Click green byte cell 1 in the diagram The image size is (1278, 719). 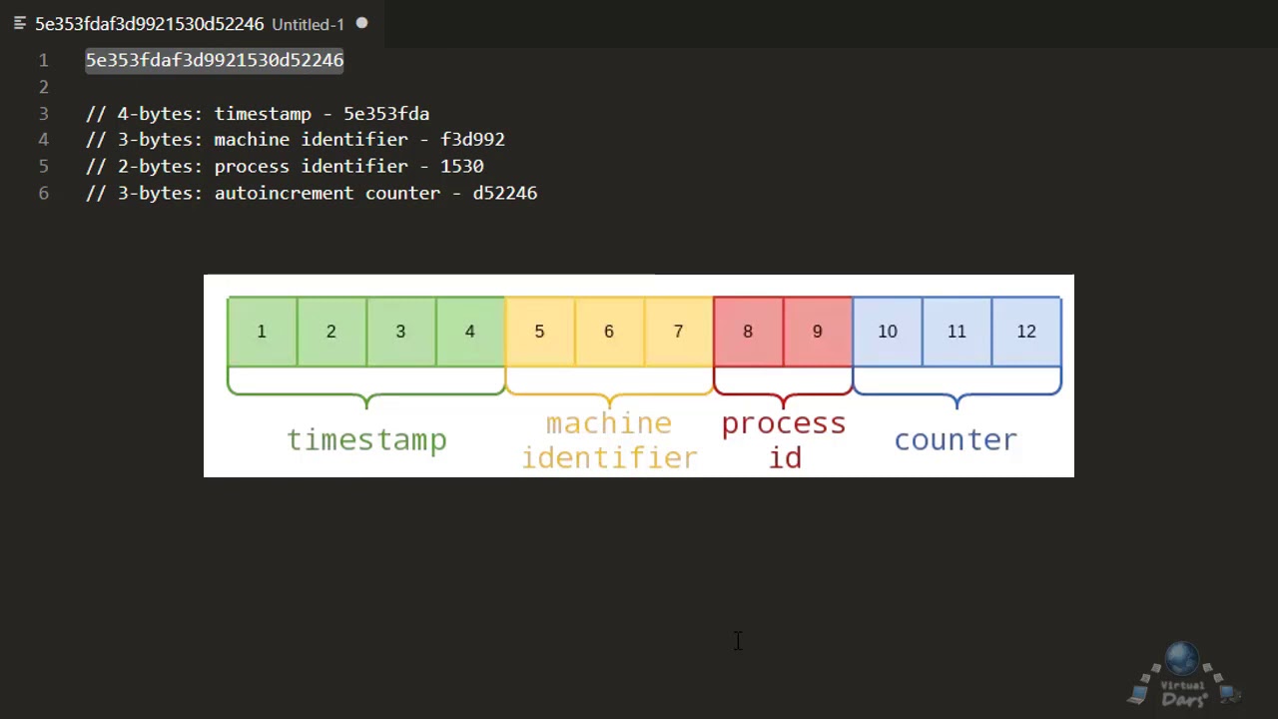click(x=262, y=332)
